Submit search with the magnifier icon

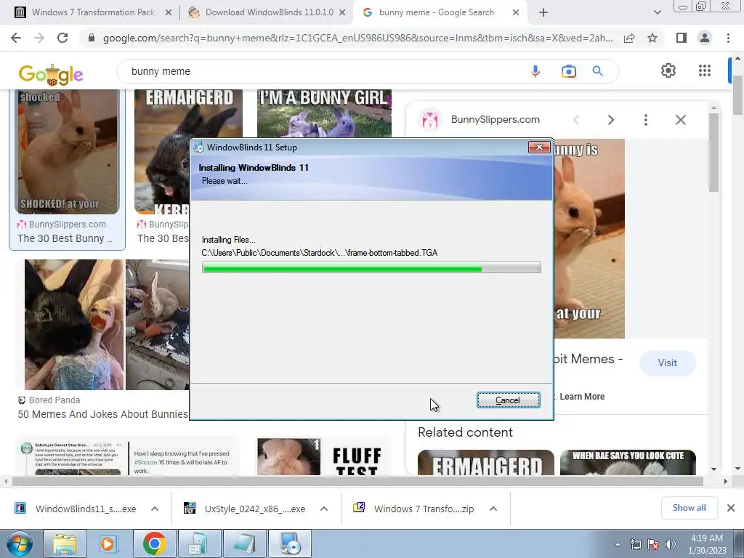tap(597, 71)
